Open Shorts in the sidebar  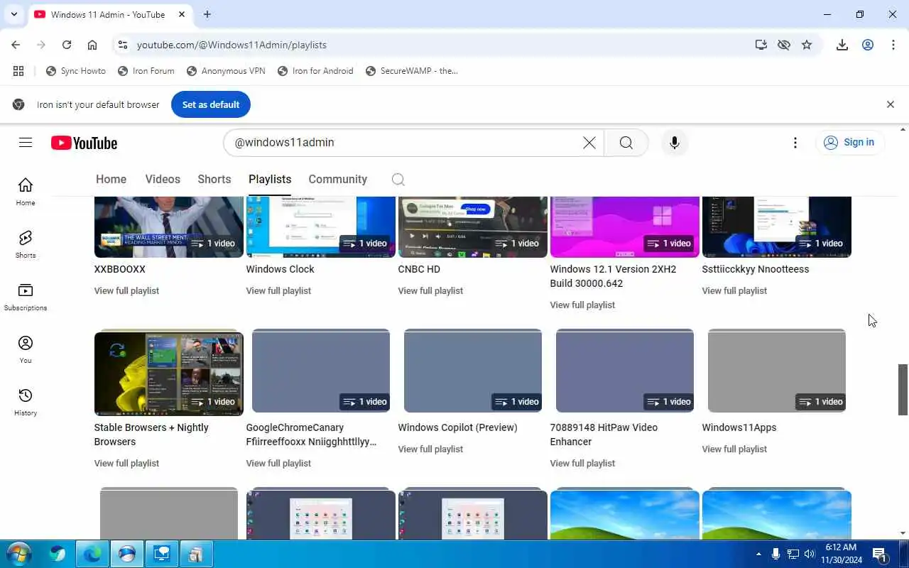(x=26, y=244)
